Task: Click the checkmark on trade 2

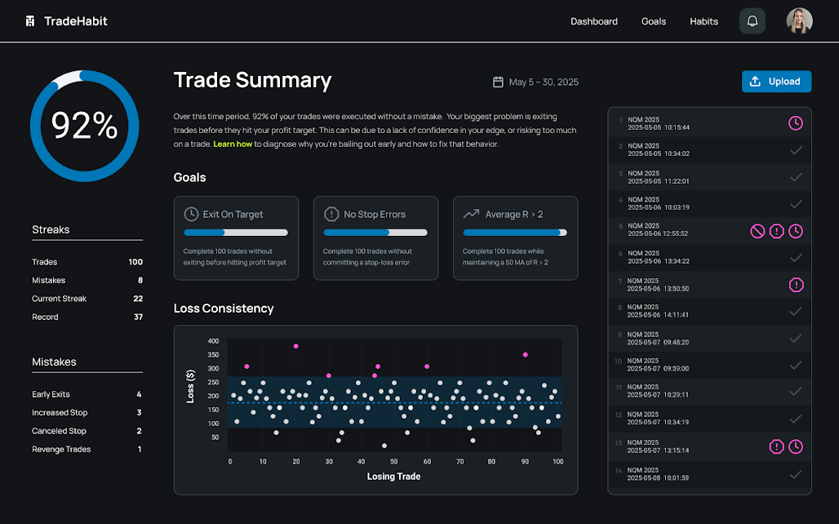Action: click(x=796, y=150)
